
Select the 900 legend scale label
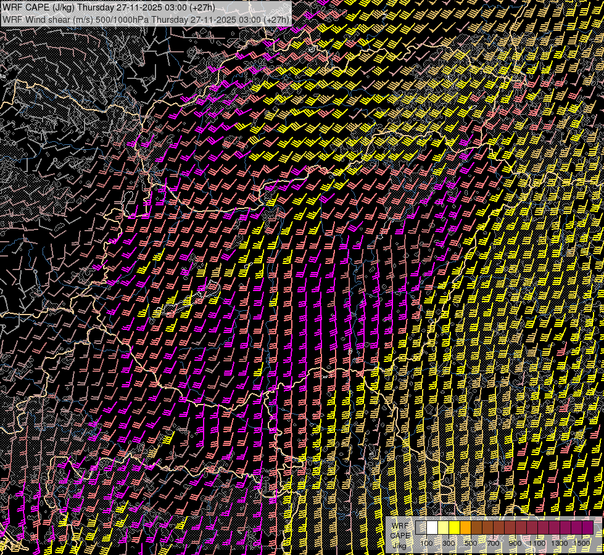(515, 543)
